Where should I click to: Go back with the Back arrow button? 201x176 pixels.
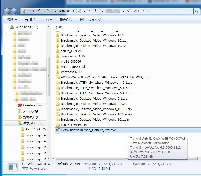pyautogui.click(x=7, y=11)
